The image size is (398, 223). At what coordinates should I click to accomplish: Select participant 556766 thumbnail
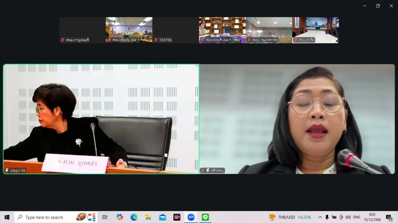point(175,30)
